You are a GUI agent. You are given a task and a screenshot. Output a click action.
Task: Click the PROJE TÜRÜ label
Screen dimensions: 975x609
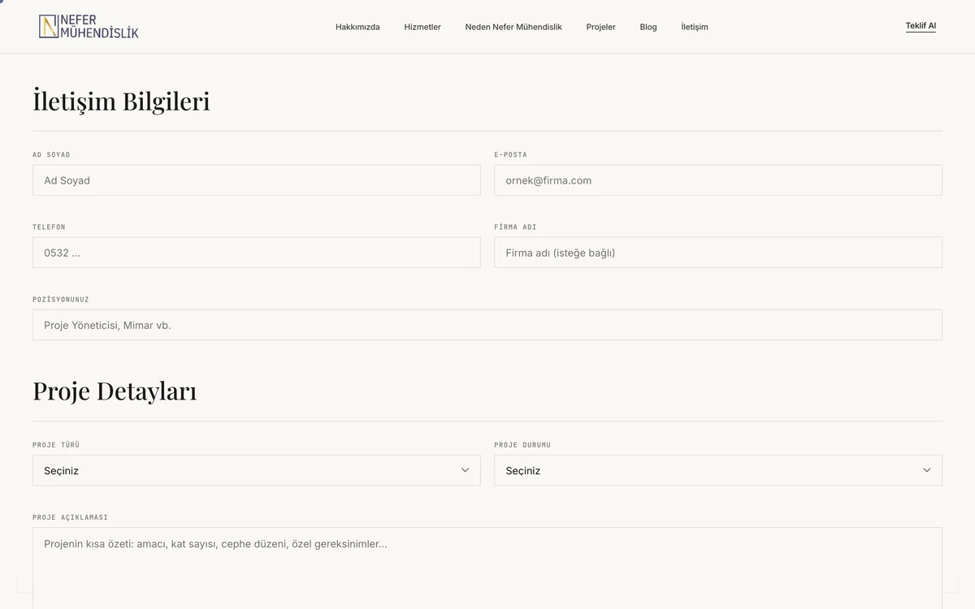[56, 444]
